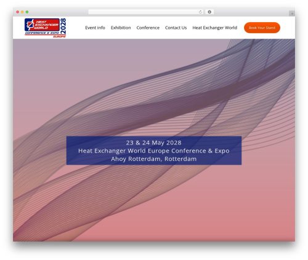Click the Heat Exchanger World 2028 logo
This screenshot has width=308, height=260.
[x=46, y=28]
